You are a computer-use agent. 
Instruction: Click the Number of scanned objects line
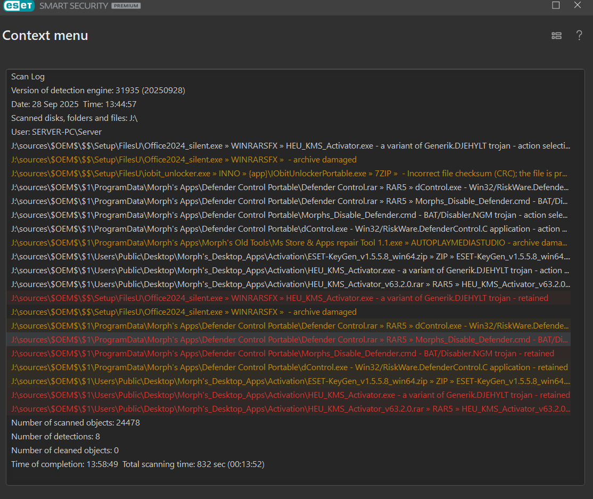coord(76,423)
